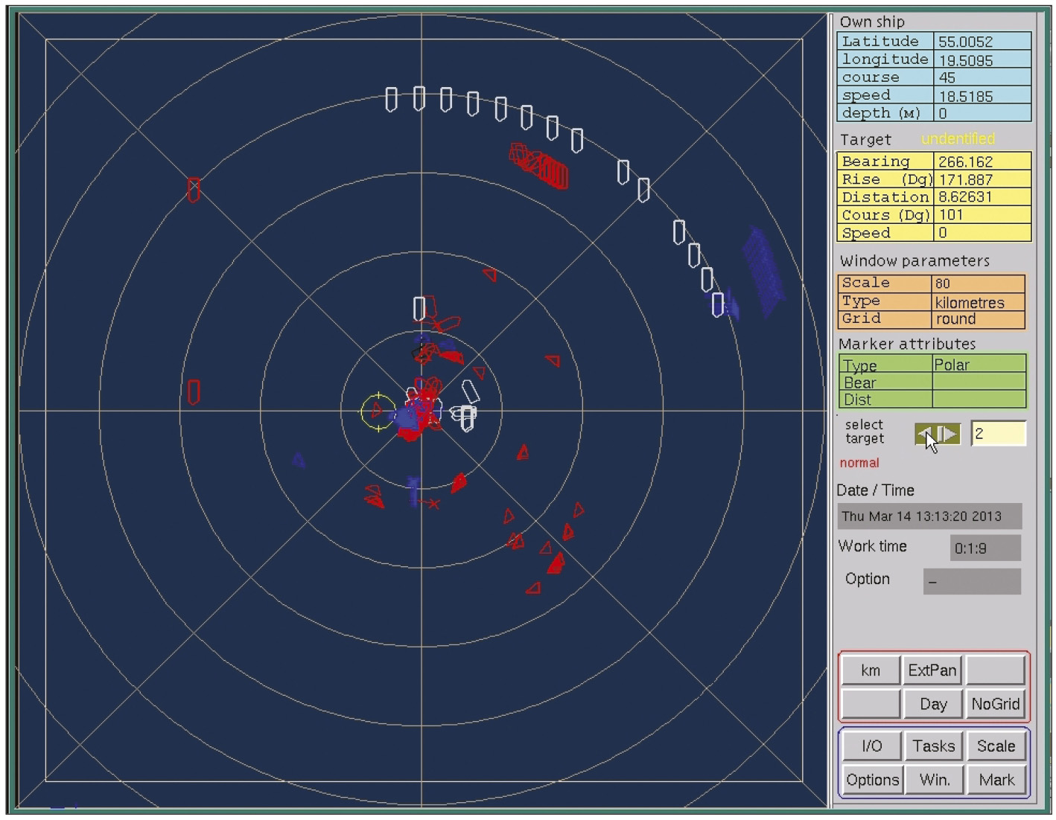Image resolution: width=1056 pixels, height=820 pixels.
Task: Click the Latitude value 55.0052
Action: (x=982, y=42)
